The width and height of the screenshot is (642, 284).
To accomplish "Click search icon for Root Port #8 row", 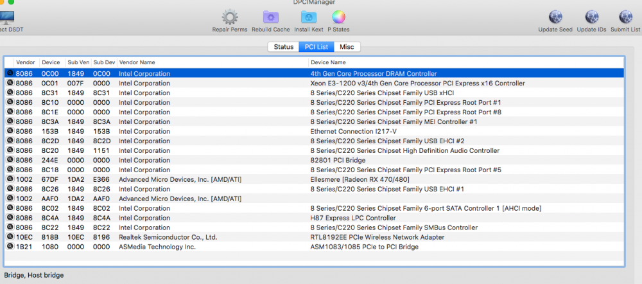I will click(10, 112).
